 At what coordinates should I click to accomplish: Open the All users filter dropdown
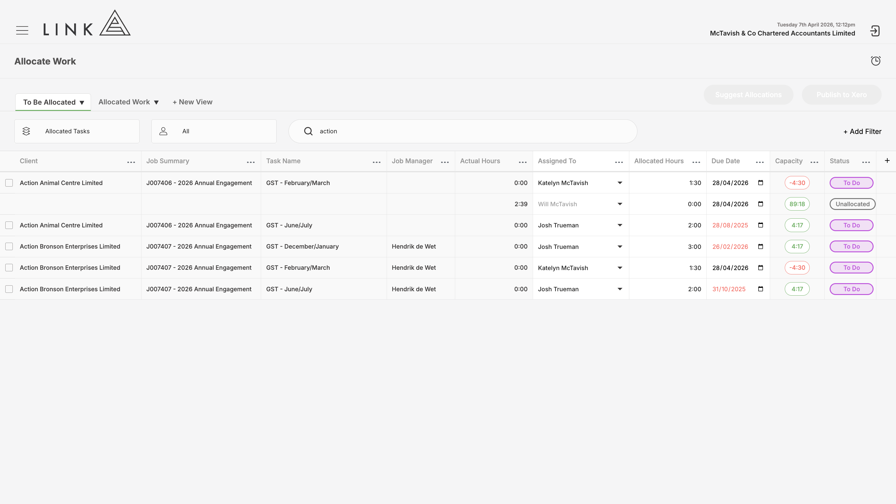coord(214,131)
